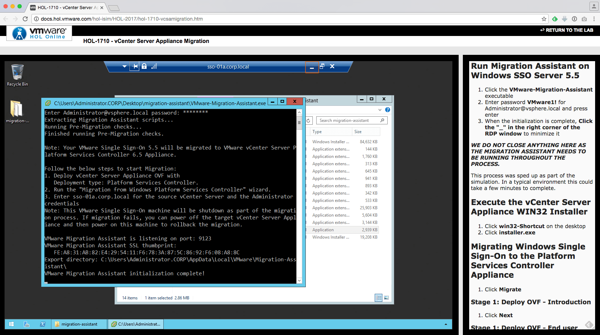Select the Application extension row sized 1,760 KB

coord(342,156)
